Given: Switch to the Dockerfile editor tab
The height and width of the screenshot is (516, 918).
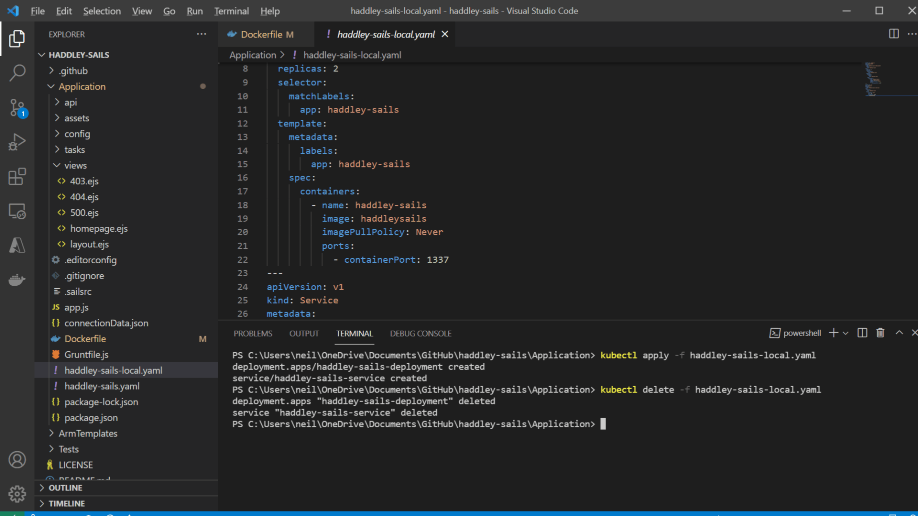Looking at the screenshot, I should click(x=261, y=34).
